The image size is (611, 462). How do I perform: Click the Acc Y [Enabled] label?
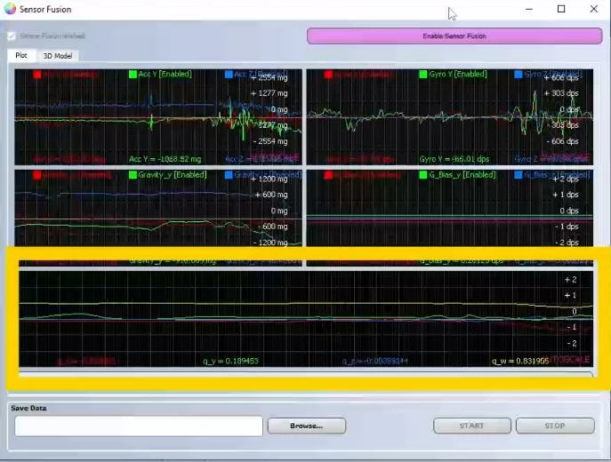[x=165, y=74]
